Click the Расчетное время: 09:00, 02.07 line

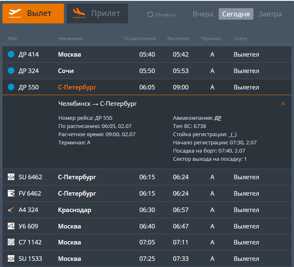click(x=97, y=135)
